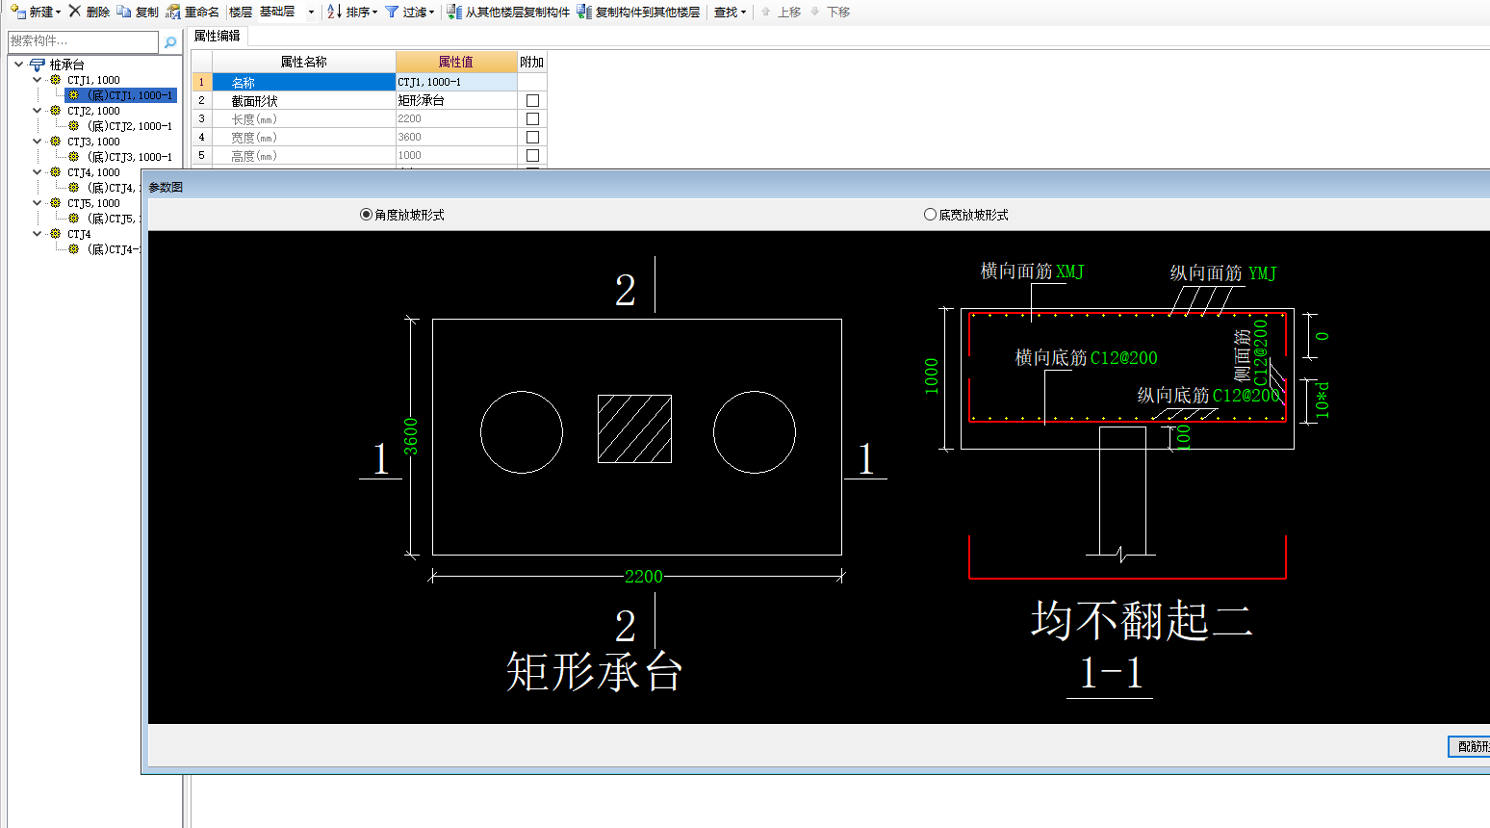This screenshot has width=1490, height=828.
Task: Click the 复制 (Copy) toolbar icon
Action: pyautogui.click(x=124, y=12)
